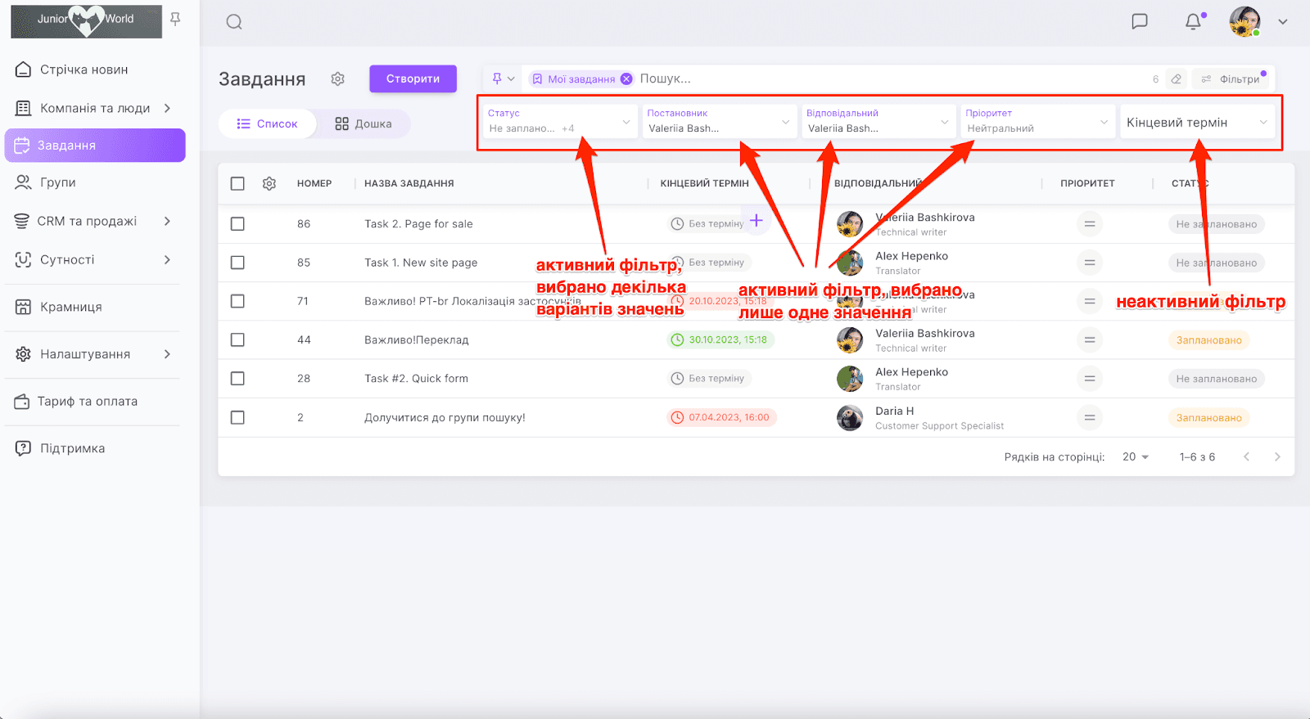This screenshot has height=719, width=1310.
Task: Open the Пріоритет filter dropdown
Action: 1038,122
